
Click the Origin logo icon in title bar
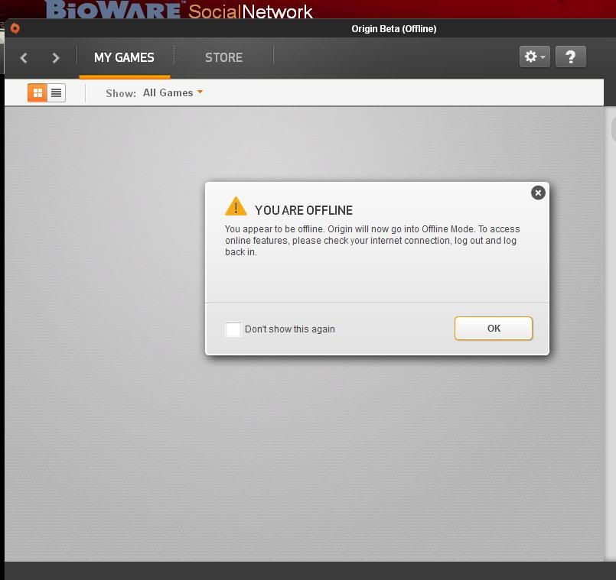[x=15, y=29]
